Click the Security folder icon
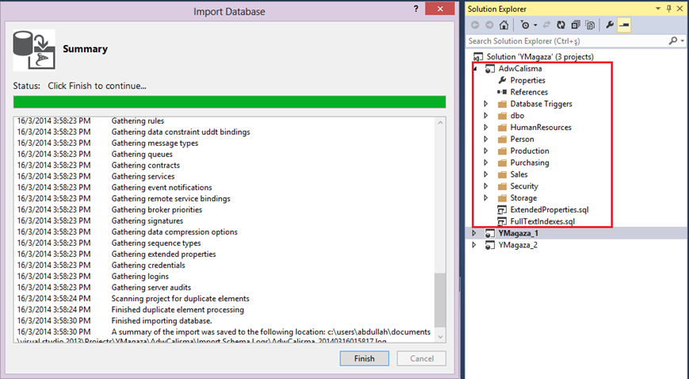 click(x=502, y=186)
